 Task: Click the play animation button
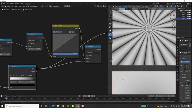tap(90, 96)
